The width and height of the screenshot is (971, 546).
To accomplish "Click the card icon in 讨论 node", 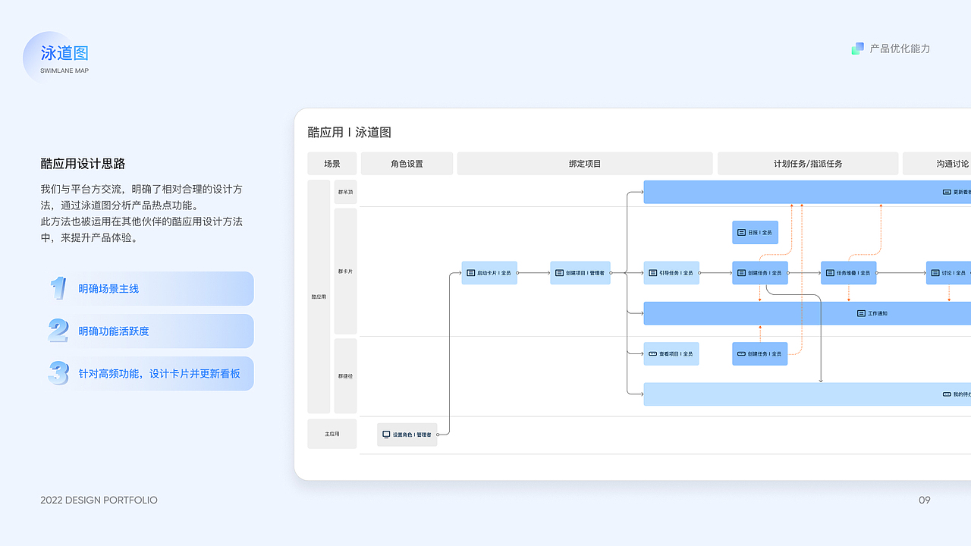I will click(x=935, y=273).
